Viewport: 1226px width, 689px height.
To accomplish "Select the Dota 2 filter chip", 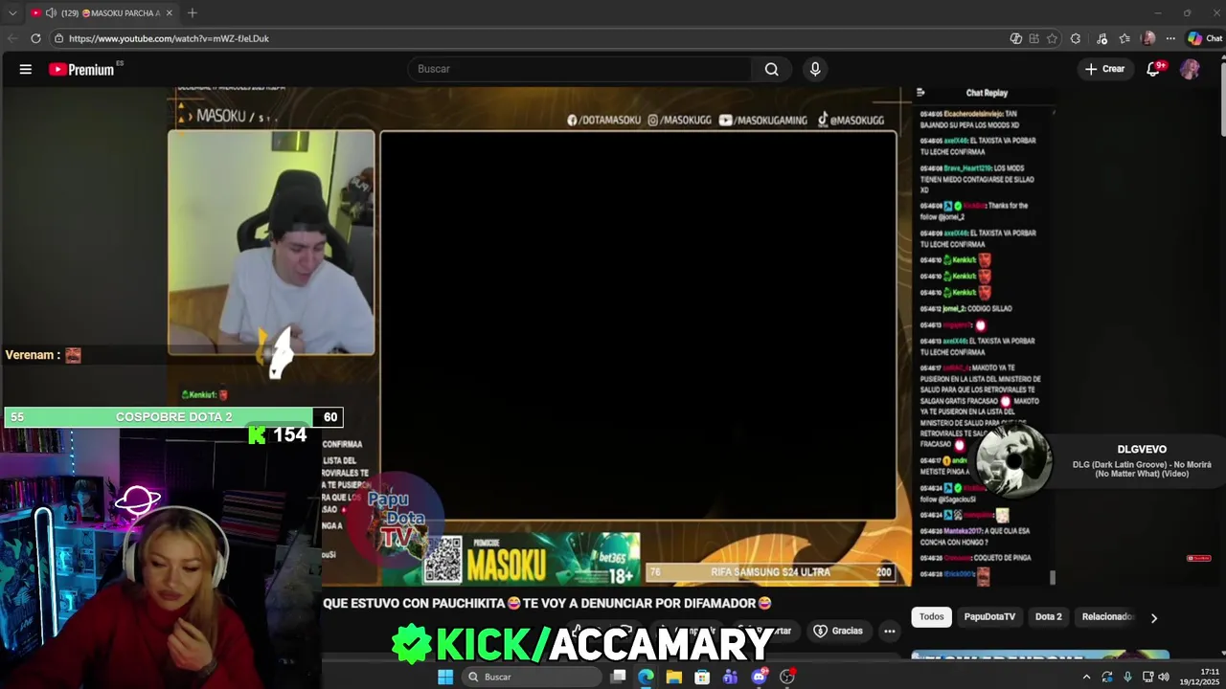I will (x=1049, y=617).
